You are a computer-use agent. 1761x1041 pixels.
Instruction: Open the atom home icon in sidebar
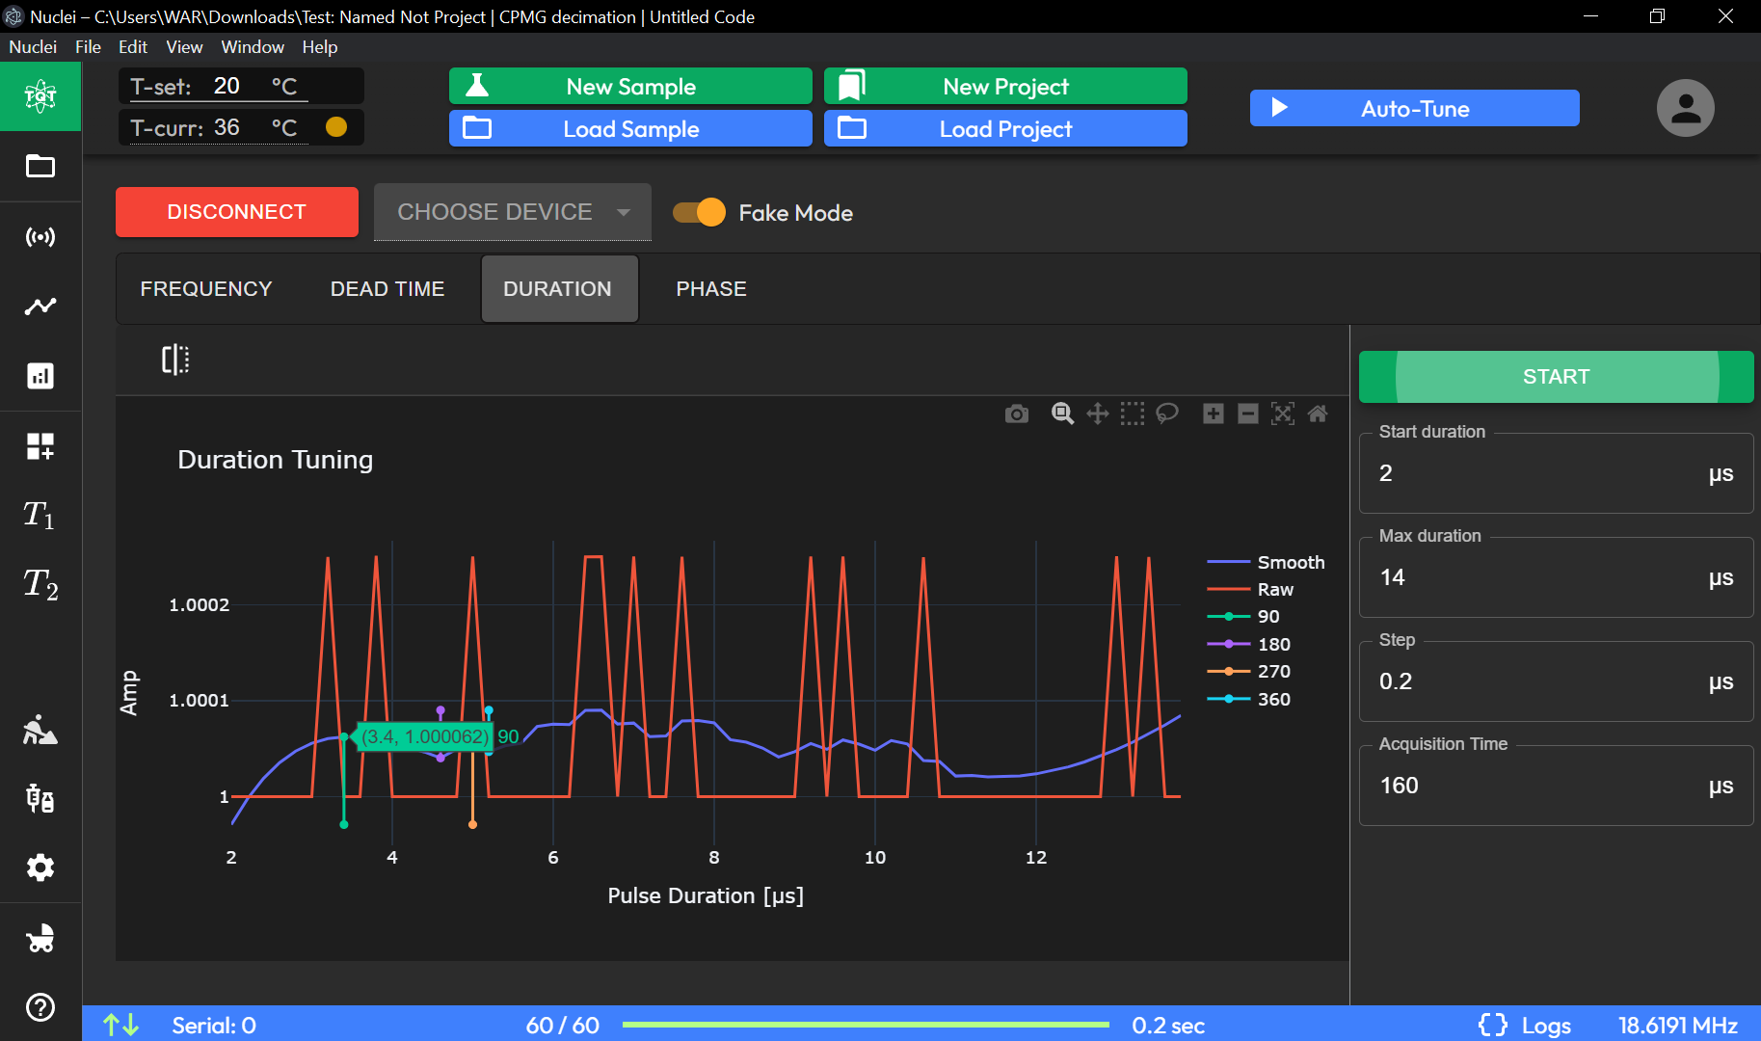tap(40, 96)
